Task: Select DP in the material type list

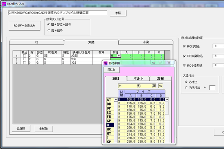Action: 110,108
